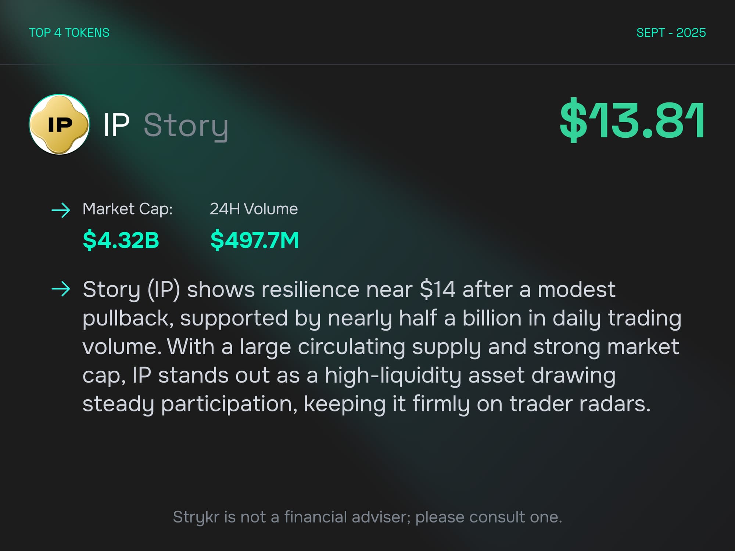Select the TOP 4 TOKENS header label
Viewport: 735px width, 551px height.
69,33
